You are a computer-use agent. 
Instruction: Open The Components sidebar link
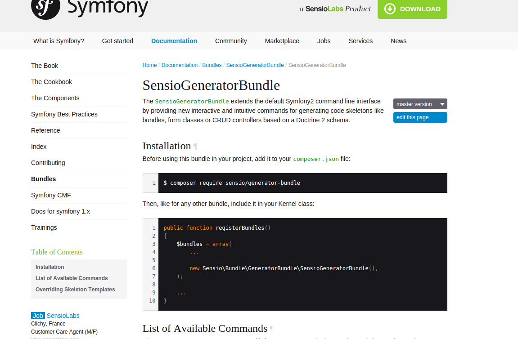click(55, 98)
